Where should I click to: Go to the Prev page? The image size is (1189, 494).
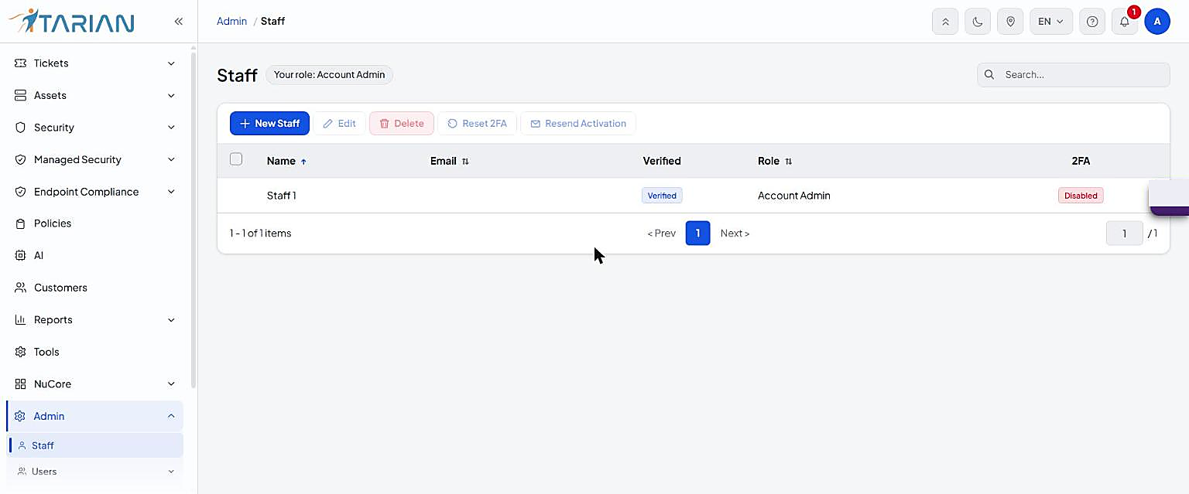(662, 233)
